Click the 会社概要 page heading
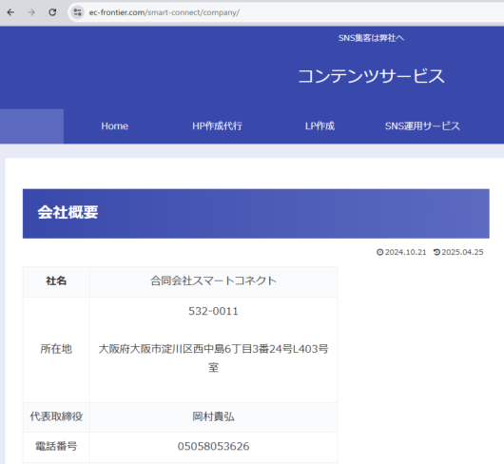Screen dimensions: 504x464 68,212
